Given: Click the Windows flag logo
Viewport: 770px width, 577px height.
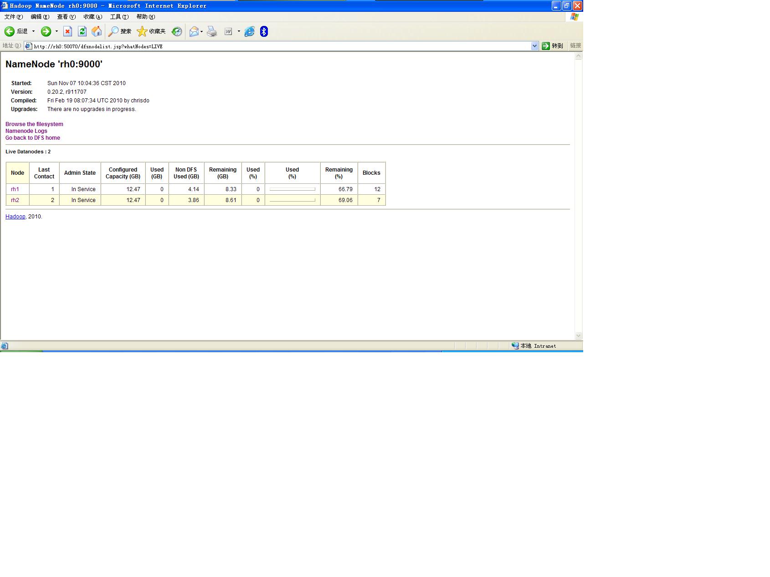Looking at the screenshot, I should click(574, 17).
